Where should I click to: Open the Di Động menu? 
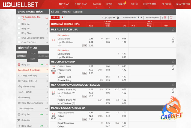click(166, 4)
